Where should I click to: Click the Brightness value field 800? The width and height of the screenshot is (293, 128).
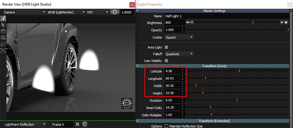[x=175, y=22]
